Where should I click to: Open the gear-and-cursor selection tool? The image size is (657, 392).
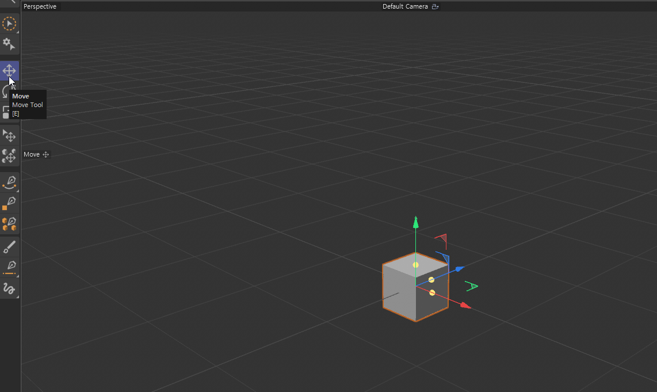[x=9, y=44]
